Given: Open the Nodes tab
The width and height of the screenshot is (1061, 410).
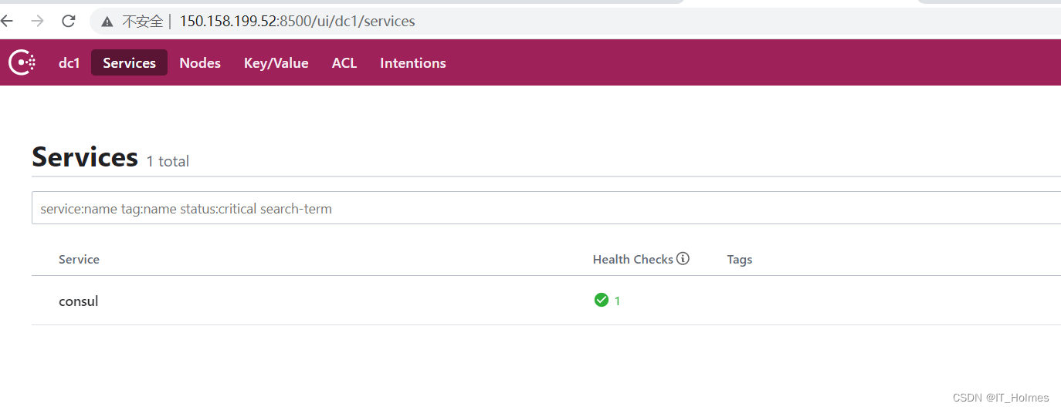Looking at the screenshot, I should (x=200, y=63).
